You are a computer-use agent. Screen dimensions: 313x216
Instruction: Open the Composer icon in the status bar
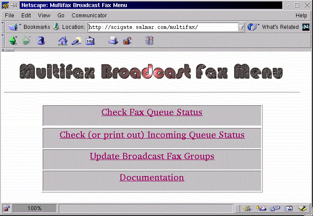(x=303, y=208)
